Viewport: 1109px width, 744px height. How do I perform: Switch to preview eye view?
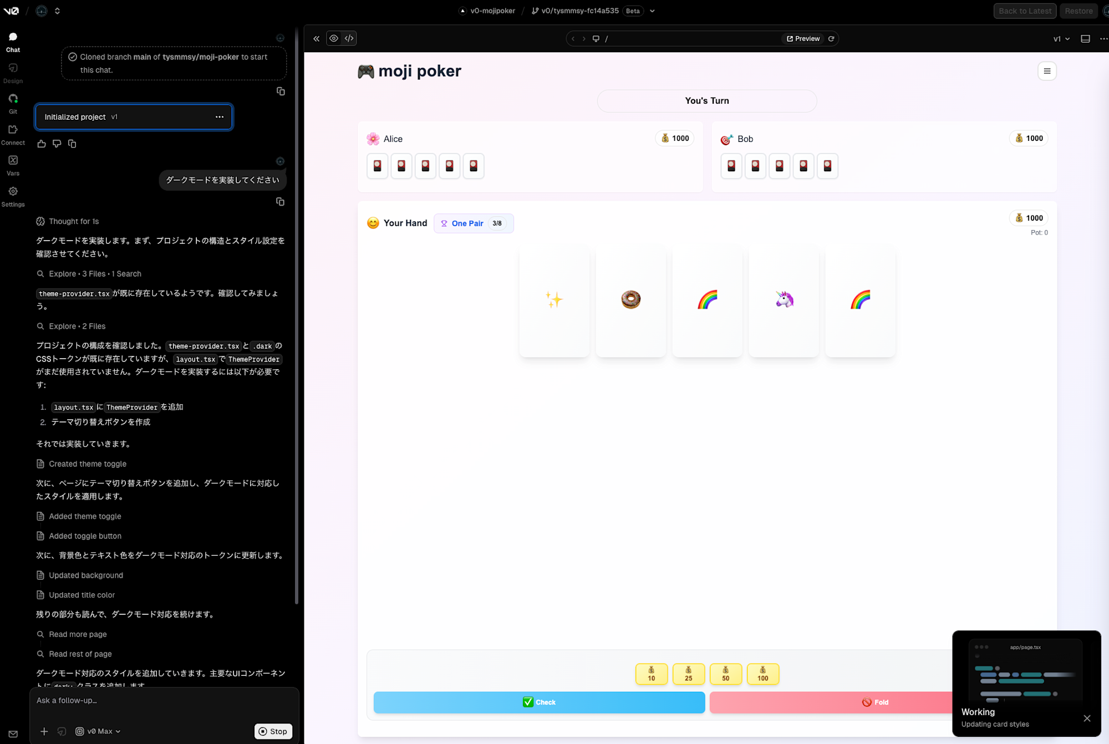tap(334, 38)
